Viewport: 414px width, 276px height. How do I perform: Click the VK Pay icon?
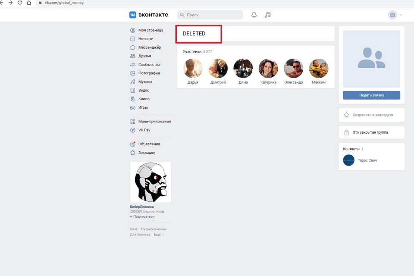(133, 130)
